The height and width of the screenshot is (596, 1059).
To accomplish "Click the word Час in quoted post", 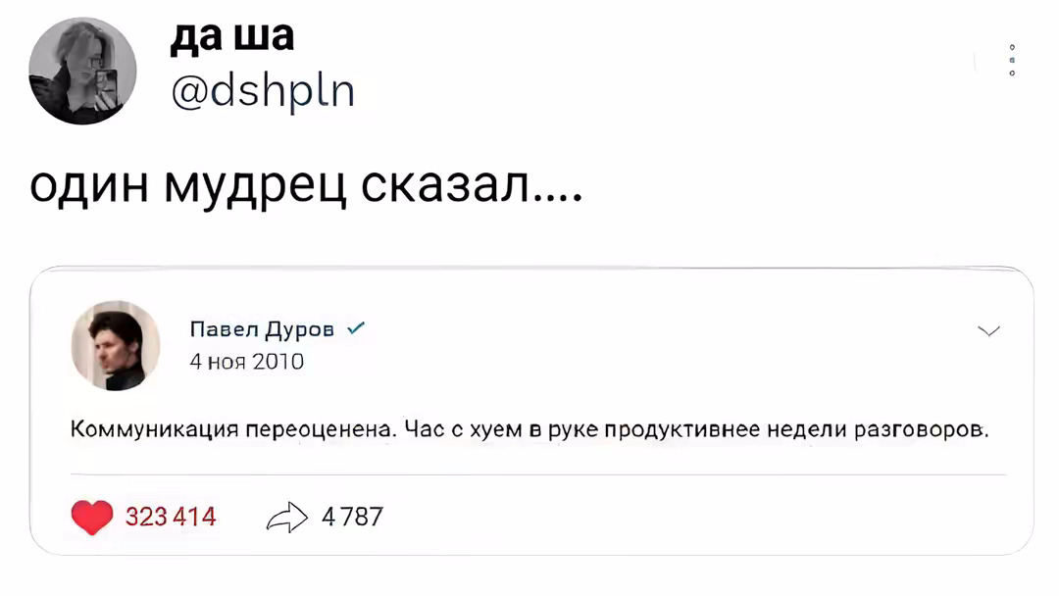I will tap(426, 430).
